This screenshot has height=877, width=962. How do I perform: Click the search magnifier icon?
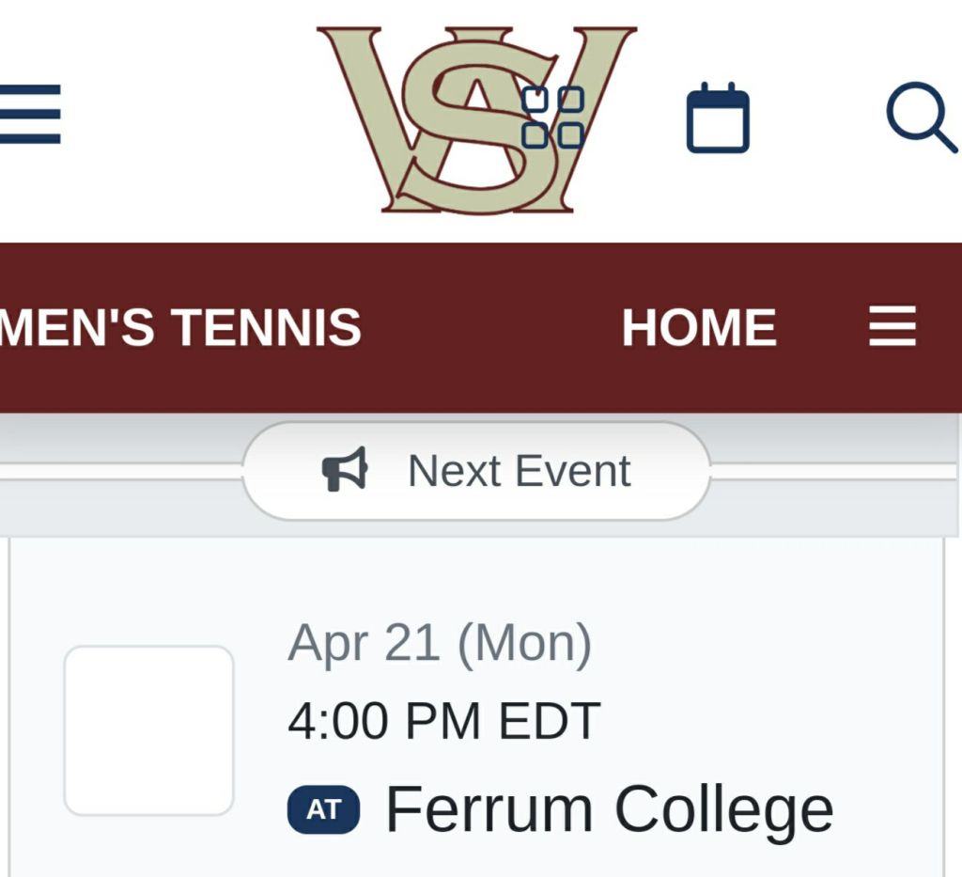click(x=921, y=118)
